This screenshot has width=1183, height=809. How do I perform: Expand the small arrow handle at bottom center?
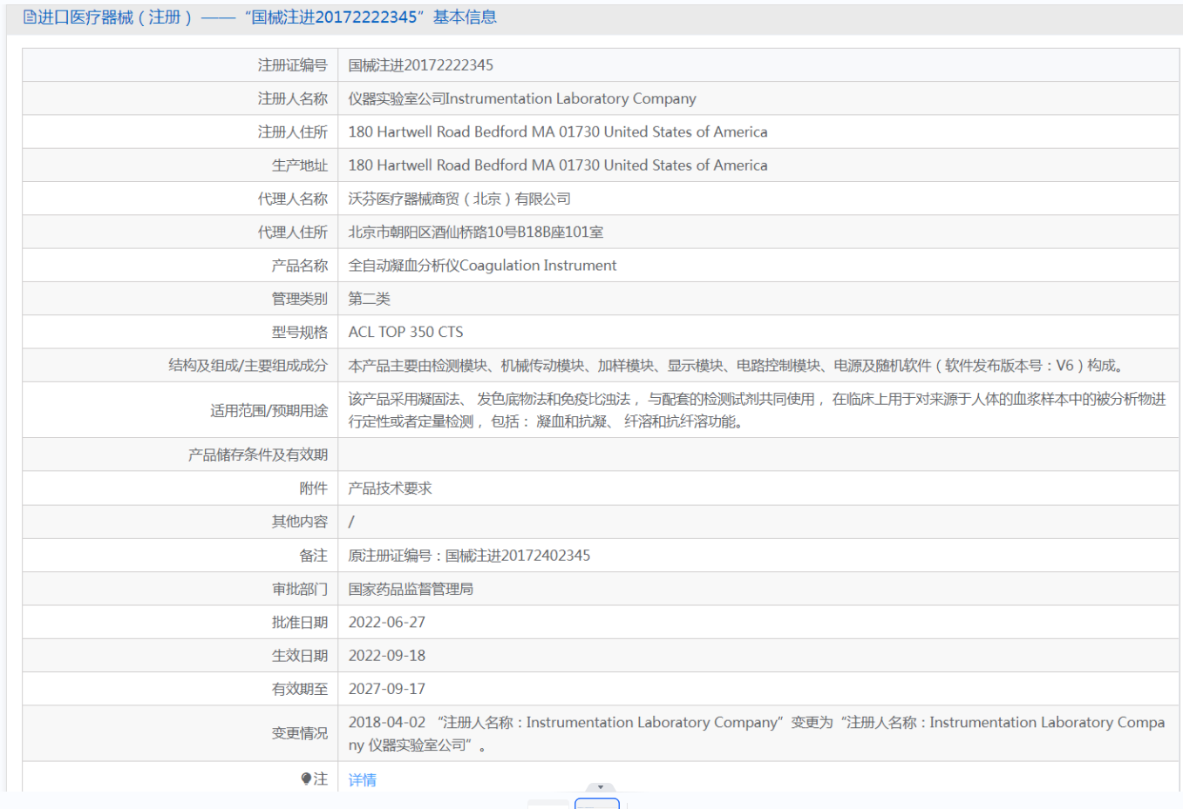[x=600, y=787]
